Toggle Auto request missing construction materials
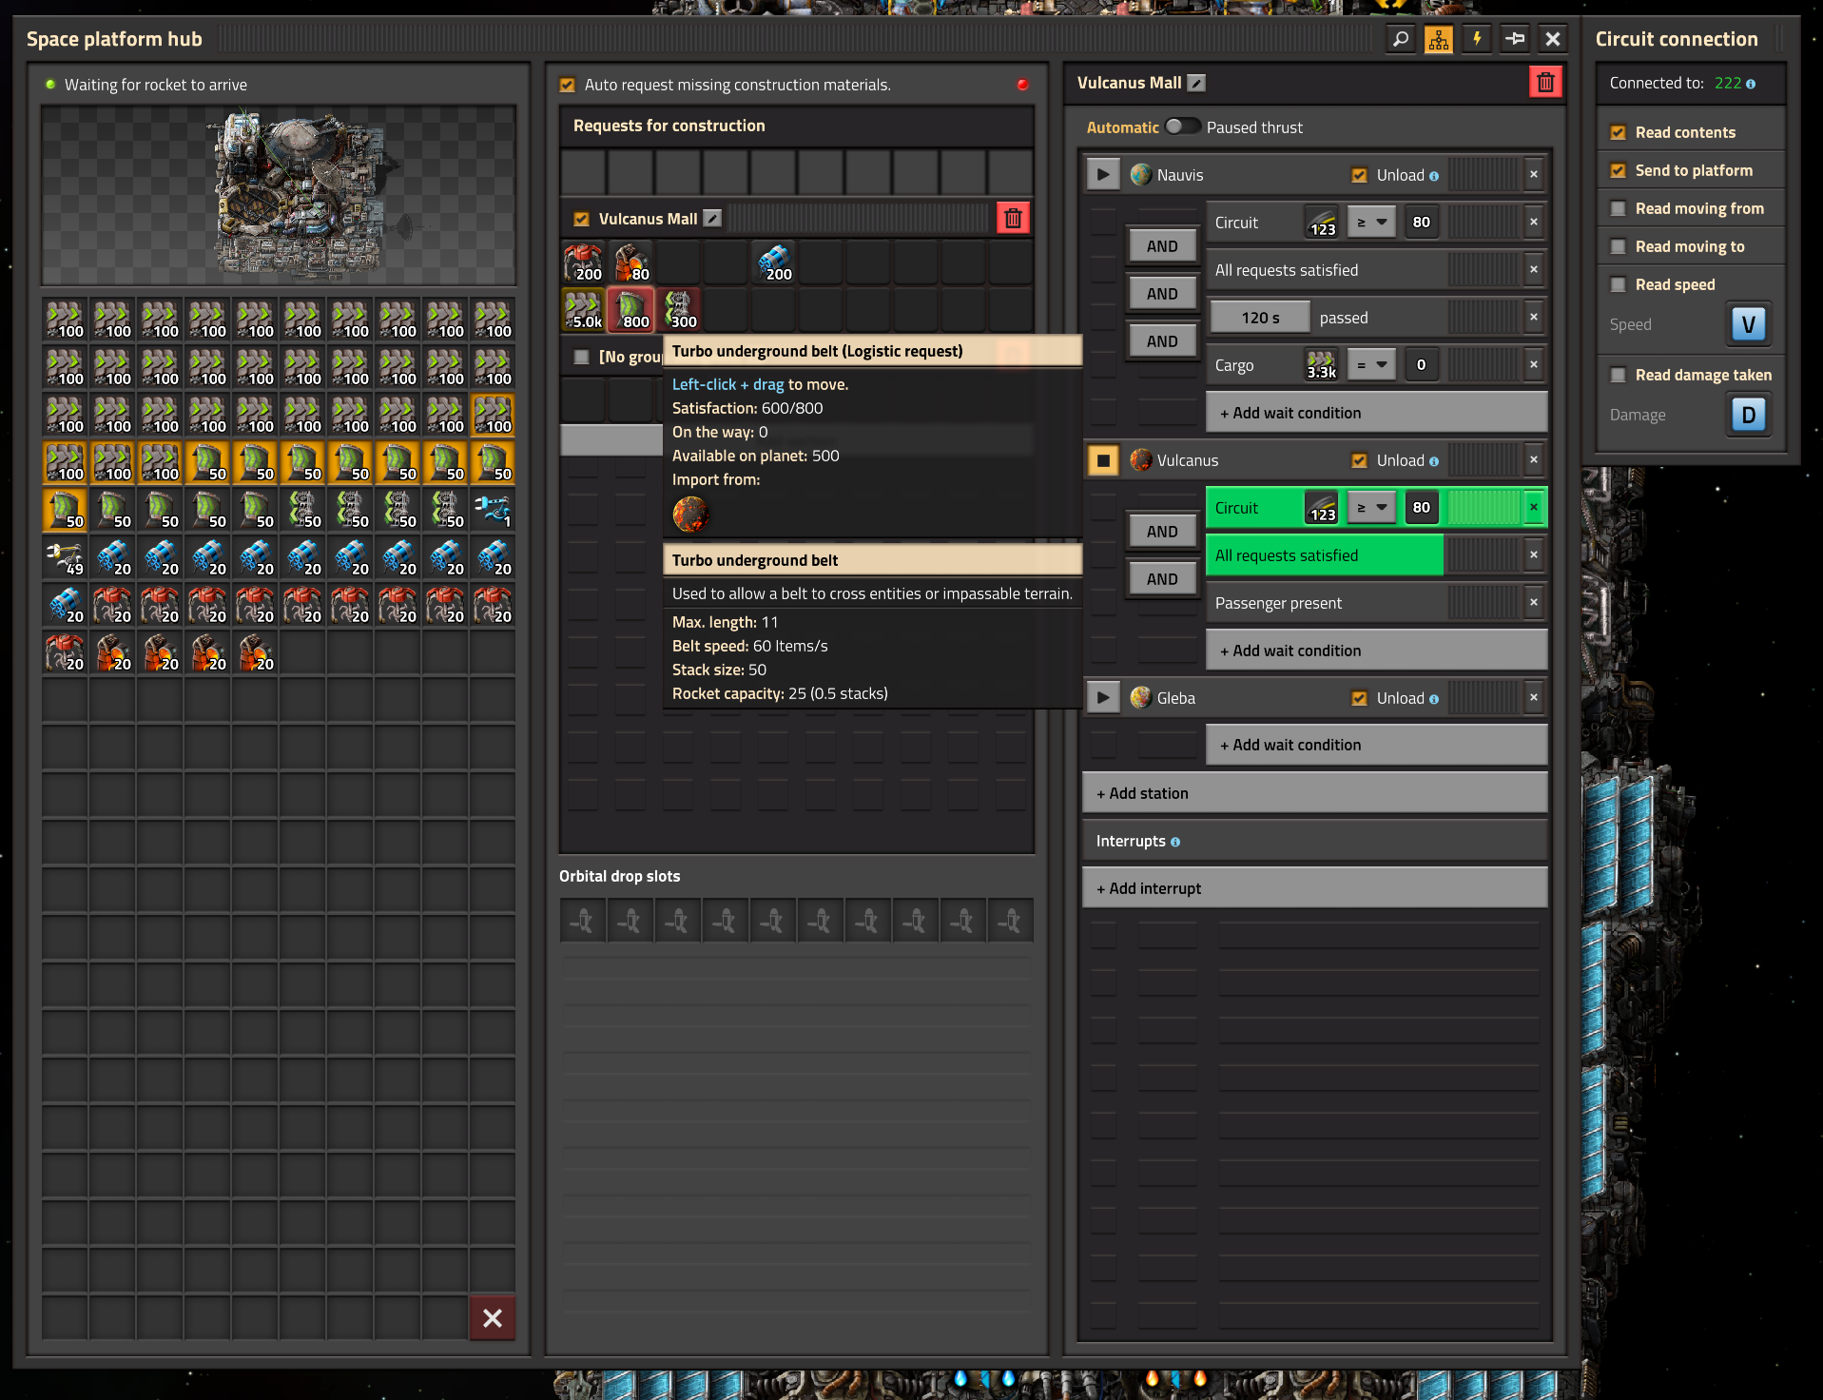The height and width of the screenshot is (1400, 1823). (x=568, y=85)
